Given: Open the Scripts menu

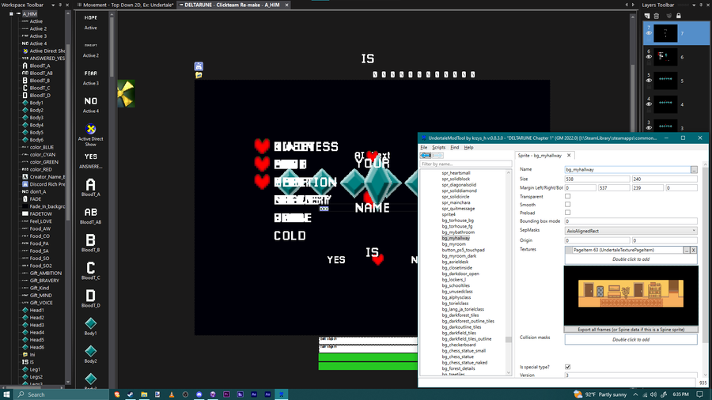Looking at the screenshot, I should click(x=438, y=147).
